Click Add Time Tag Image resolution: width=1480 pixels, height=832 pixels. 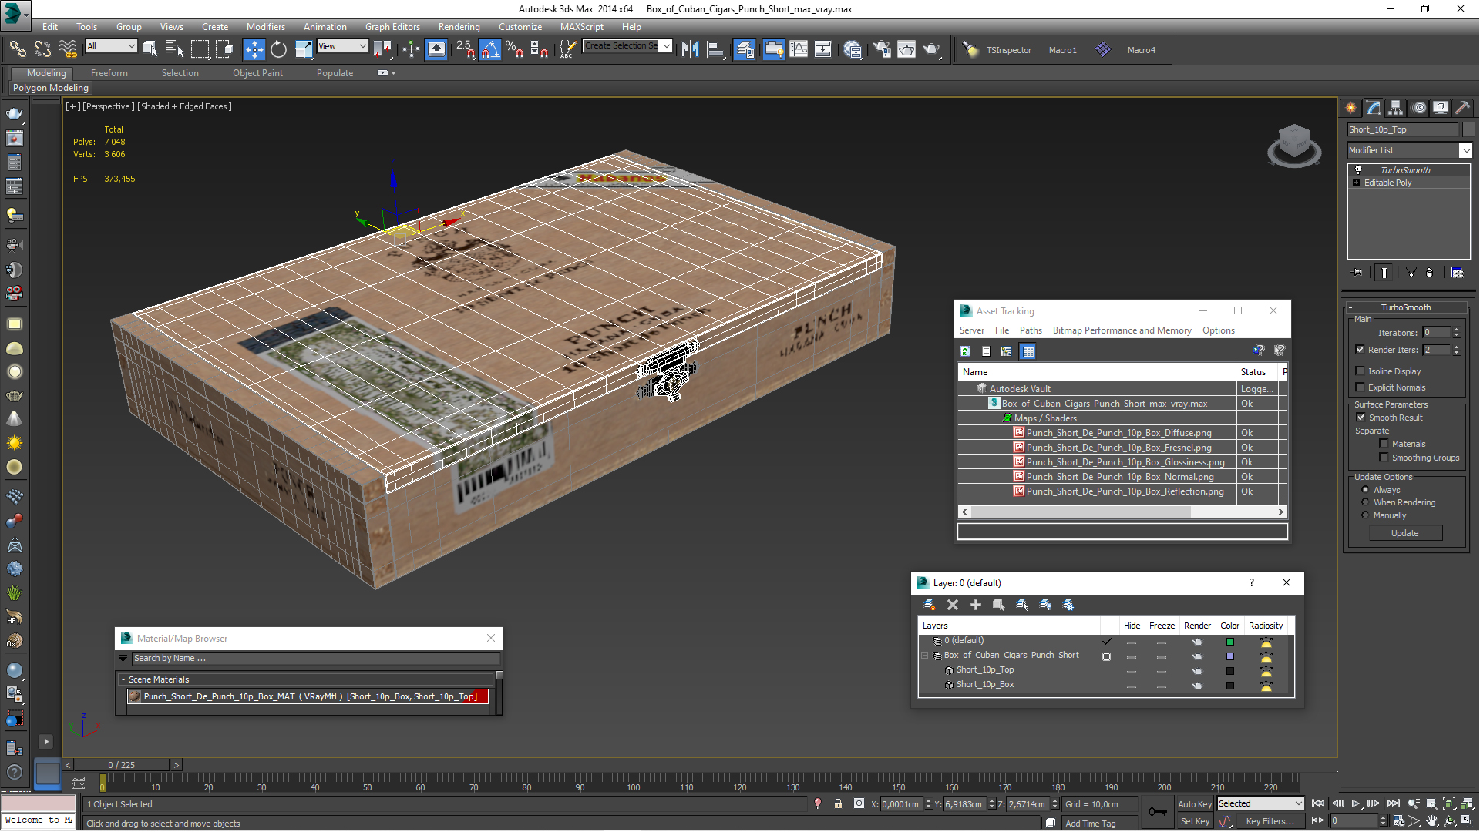(1090, 823)
